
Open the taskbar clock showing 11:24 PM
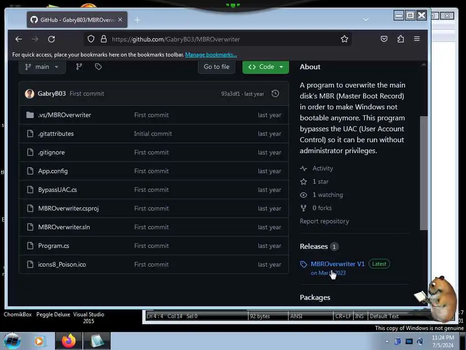click(x=443, y=341)
